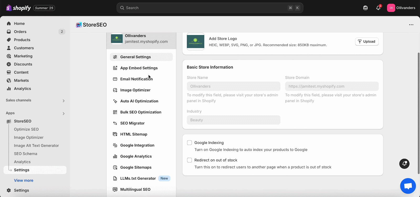
Task: Click the top Search bar
Action: pyautogui.click(x=210, y=8)
